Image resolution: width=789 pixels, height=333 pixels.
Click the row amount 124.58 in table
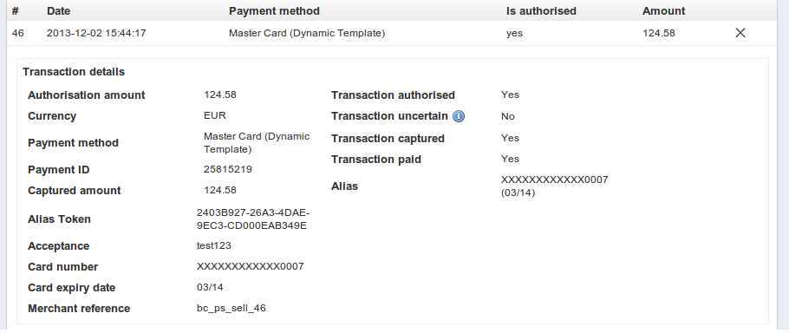(x=659, y=33)
